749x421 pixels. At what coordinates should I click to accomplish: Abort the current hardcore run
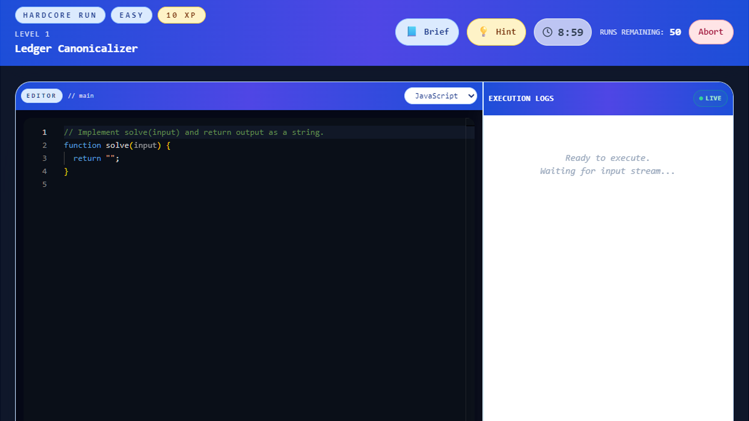click(x=711, y=32)
